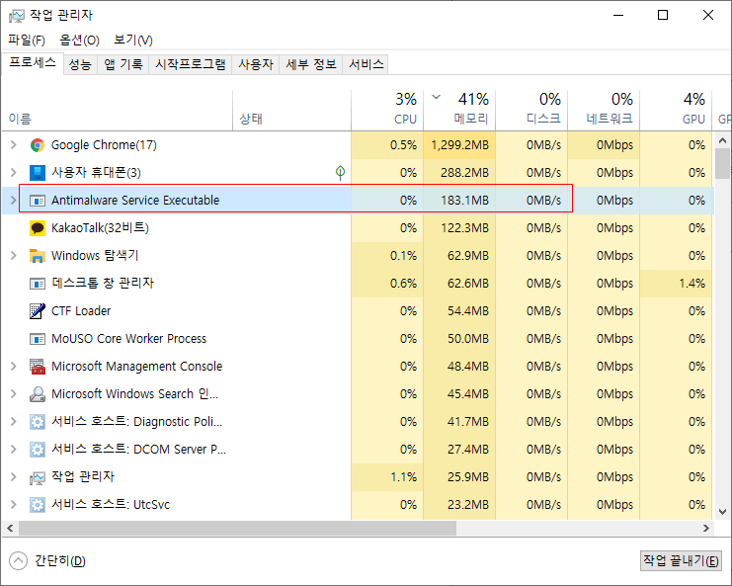Sort by the 디스크 column header
732x586 pixels.
click(x=531, y=110)
